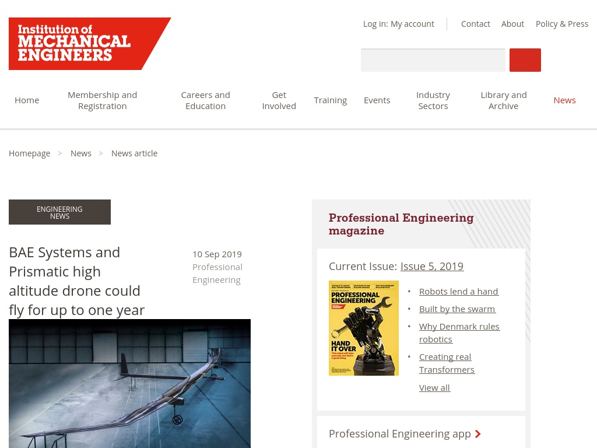The width and height of the screenshot is (597, 448).
Task: Click the News breadcrumb link
Action: coord(80,153)
